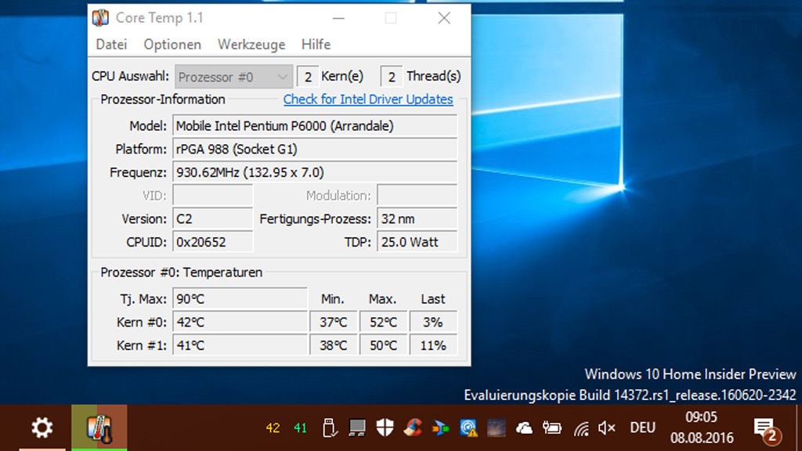Click empty VID field
The width and height of the screenshot is (802, 451).
coord(213,195)
